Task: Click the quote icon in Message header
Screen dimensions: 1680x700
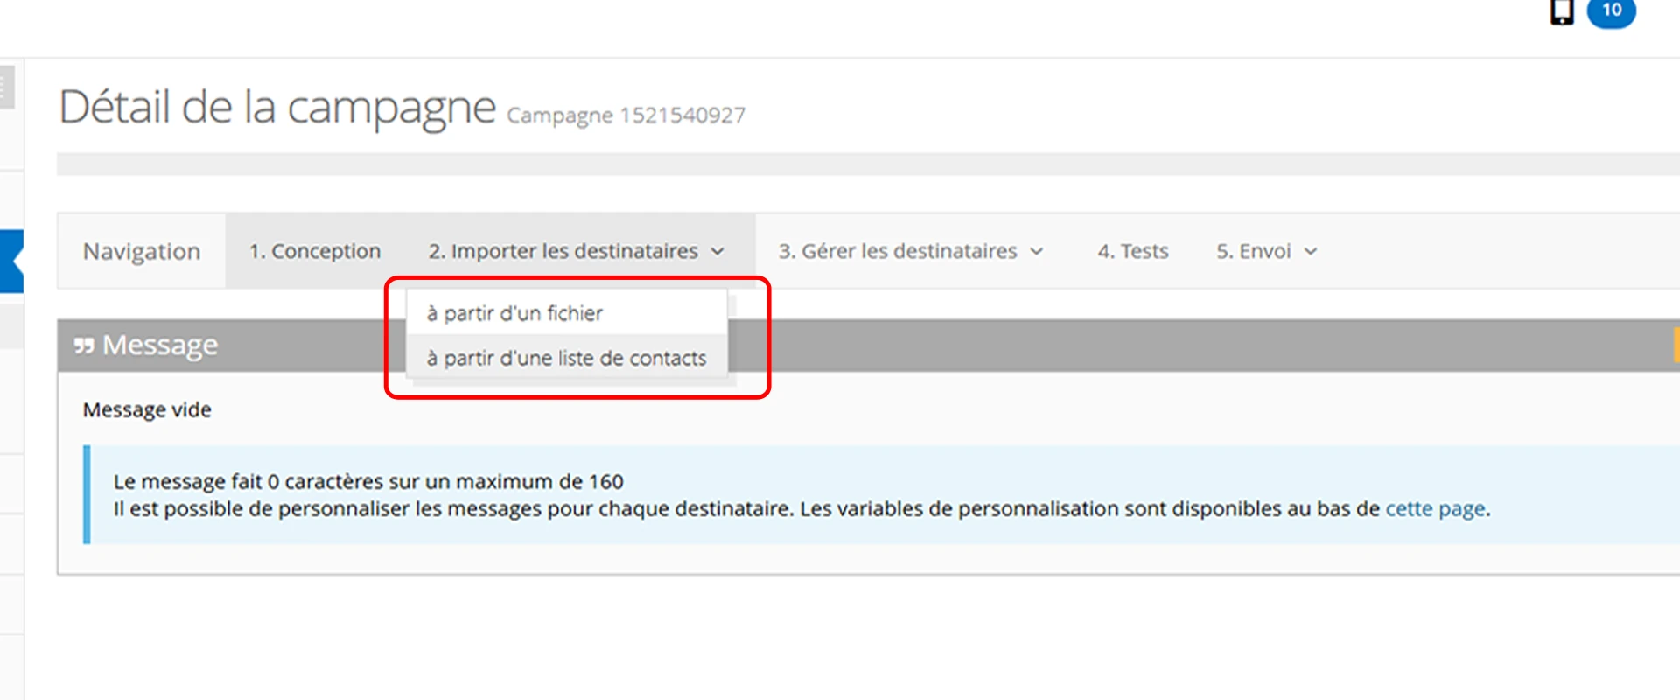Action: 84,346
